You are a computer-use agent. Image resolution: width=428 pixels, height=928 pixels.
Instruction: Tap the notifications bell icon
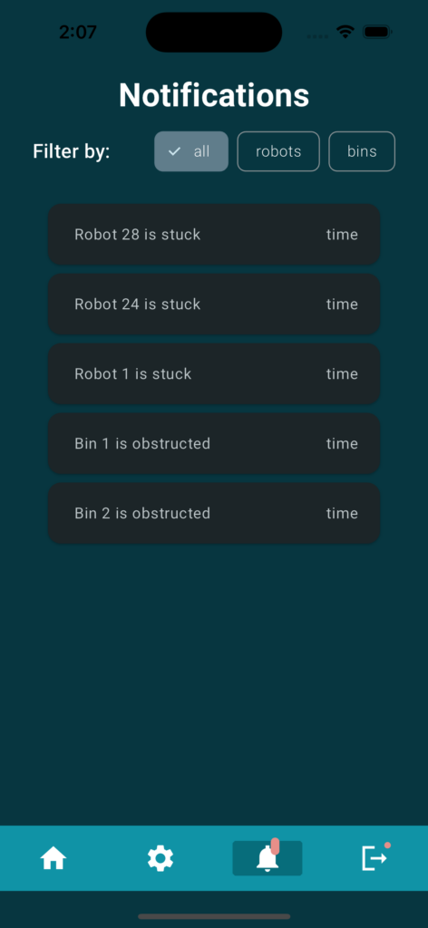tap(267, 858)
